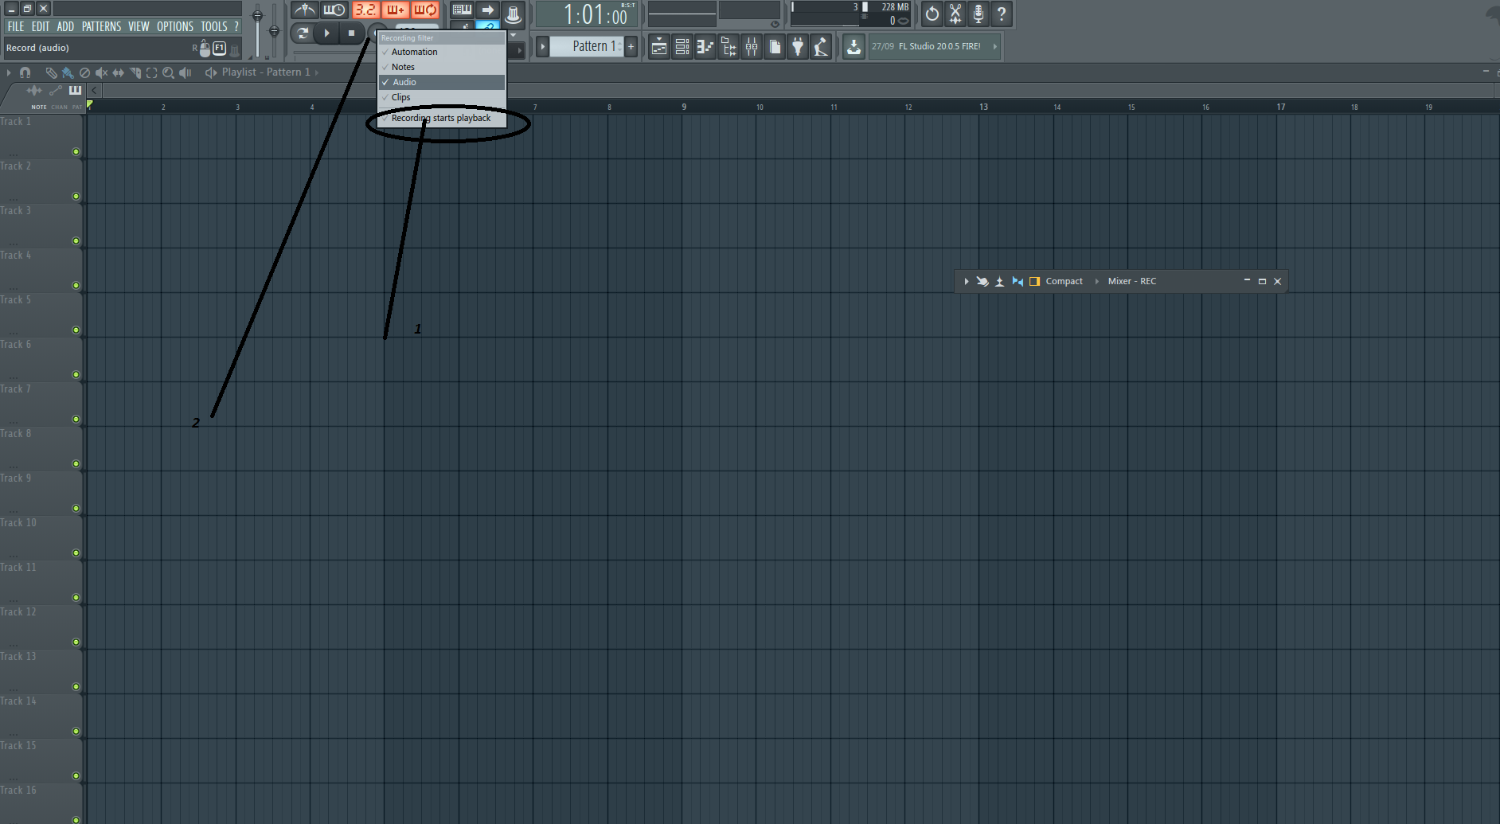Toggle Clips in Recording filter menu
1500x824 pixels.
pos(442,97)
